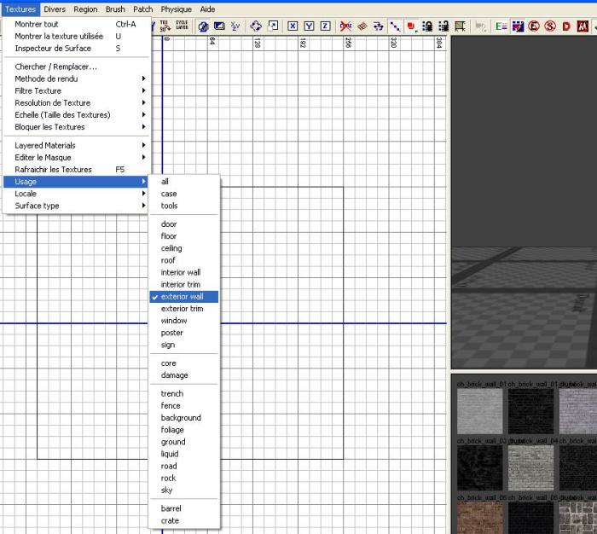Screen dimensions: 597x534
Task: Select the 'ceiling' usage filter
Action: pos(184,248)
